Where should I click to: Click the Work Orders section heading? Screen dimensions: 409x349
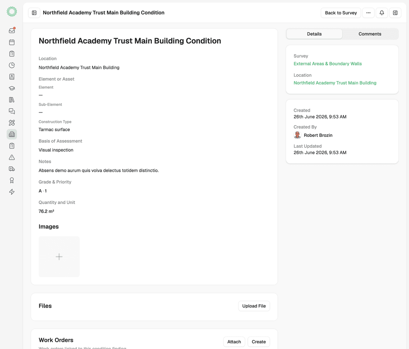56,340
